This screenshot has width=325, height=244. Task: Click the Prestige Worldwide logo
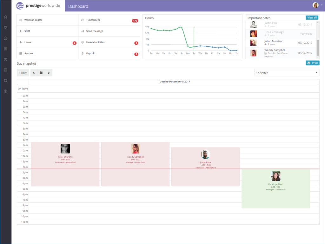(x=38, y=6)
